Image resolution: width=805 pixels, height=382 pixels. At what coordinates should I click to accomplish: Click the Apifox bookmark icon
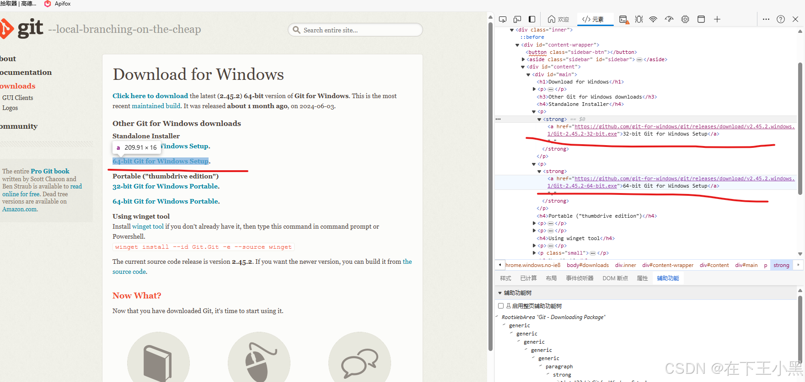pyautogui.click(x=48, y=4)
